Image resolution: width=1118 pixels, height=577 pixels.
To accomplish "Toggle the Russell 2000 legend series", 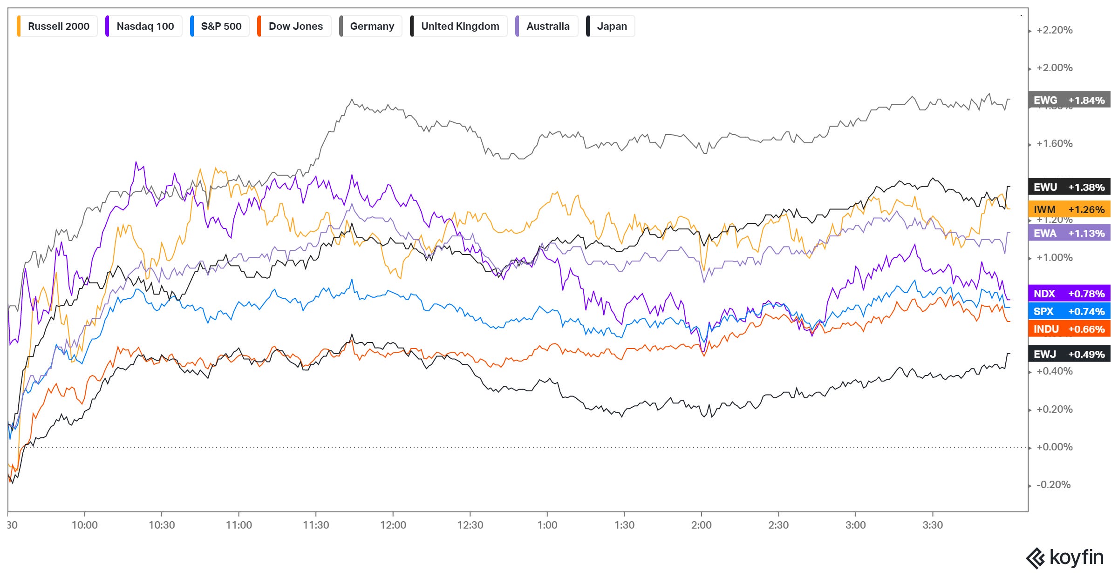I will tap(57, 26).
